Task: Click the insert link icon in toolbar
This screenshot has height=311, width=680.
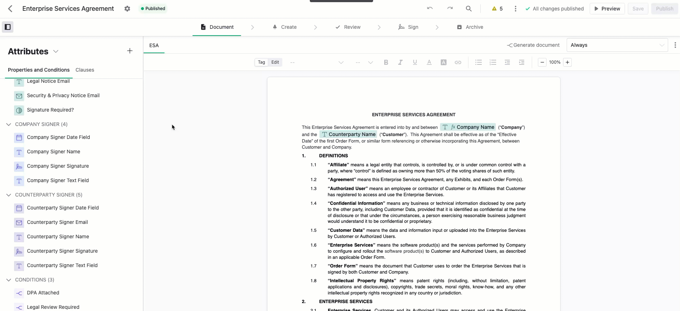Action: point(458,62)
